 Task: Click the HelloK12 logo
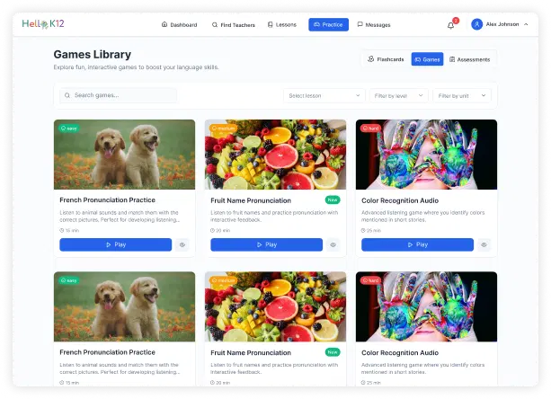(43, 24)
